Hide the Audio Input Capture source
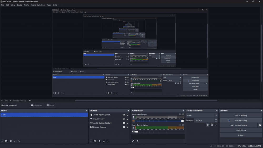 124,115
